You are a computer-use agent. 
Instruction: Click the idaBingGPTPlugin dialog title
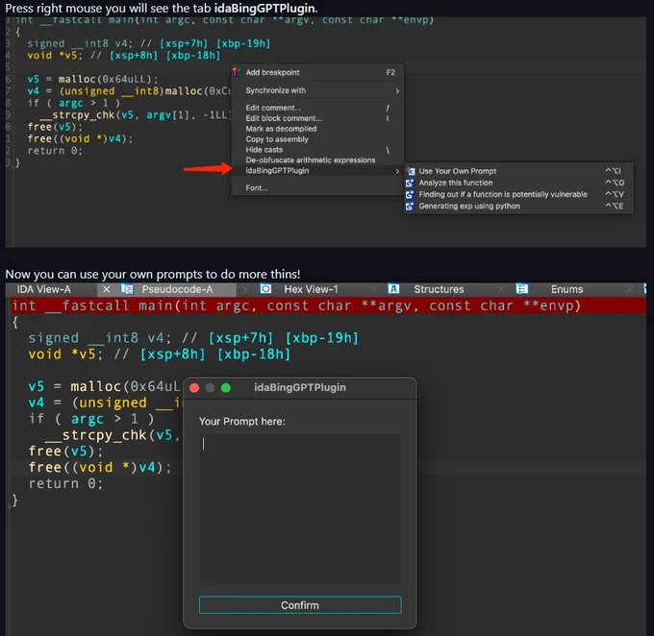[x=300, y=387]
